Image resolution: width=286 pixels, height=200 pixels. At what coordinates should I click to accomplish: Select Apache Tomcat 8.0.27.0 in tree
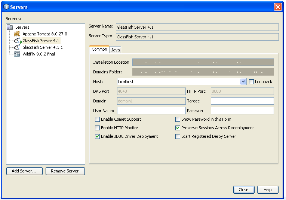point(45,34)
